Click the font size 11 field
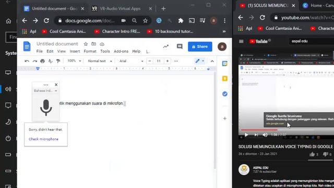This screenshot has height=188, width=334. coord(159,61)
